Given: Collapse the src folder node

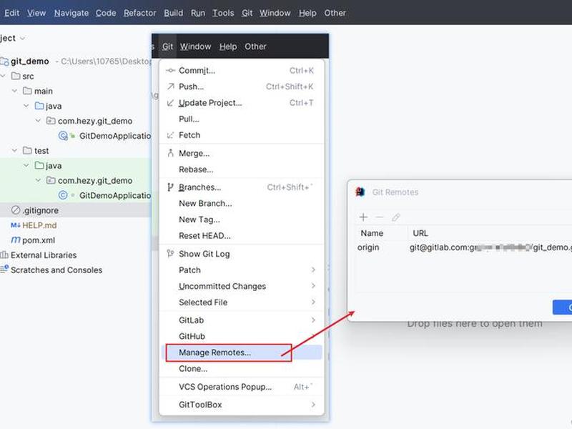Looking at the screenshot, I should point(4,76).
